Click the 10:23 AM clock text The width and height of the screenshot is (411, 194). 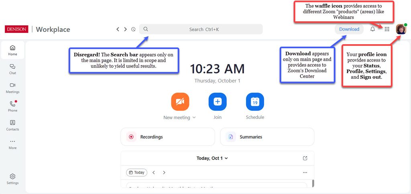pos(217,69)
